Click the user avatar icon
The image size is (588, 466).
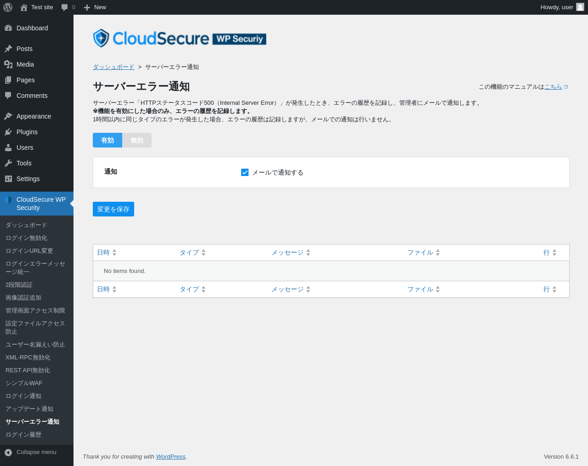point(580,7)
